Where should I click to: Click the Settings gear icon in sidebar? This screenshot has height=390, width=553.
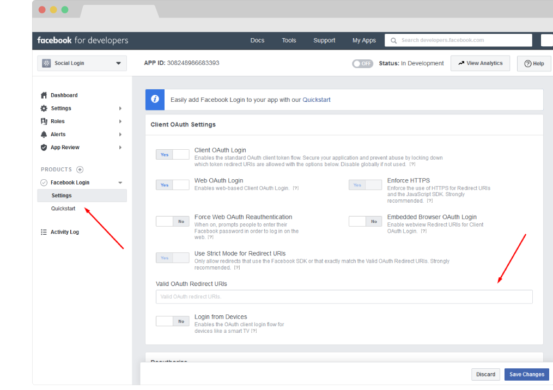coord(44,108)
